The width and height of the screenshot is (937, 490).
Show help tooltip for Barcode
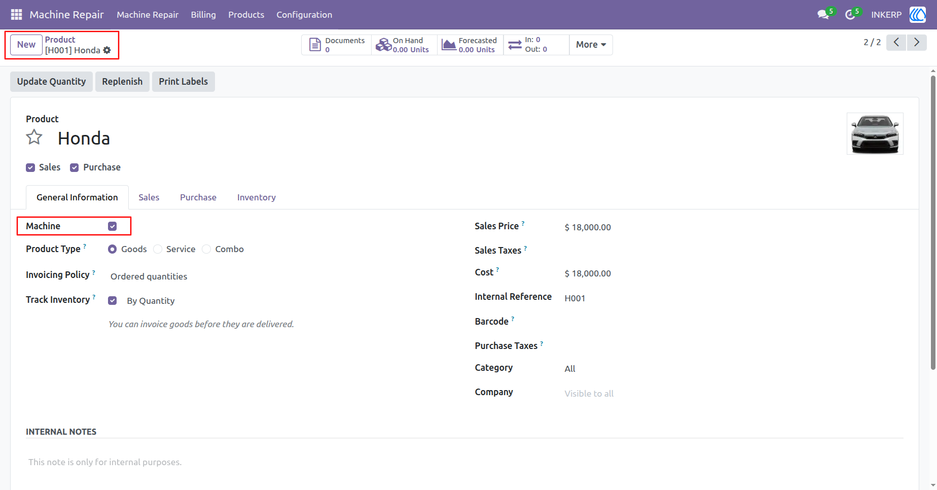point(513,319)
